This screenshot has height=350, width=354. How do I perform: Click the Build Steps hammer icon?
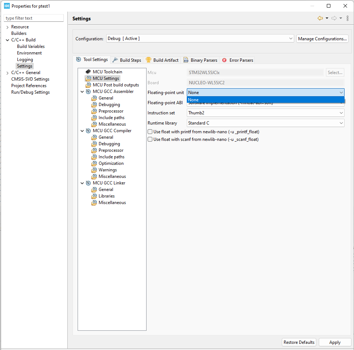(x=115, y=60)
